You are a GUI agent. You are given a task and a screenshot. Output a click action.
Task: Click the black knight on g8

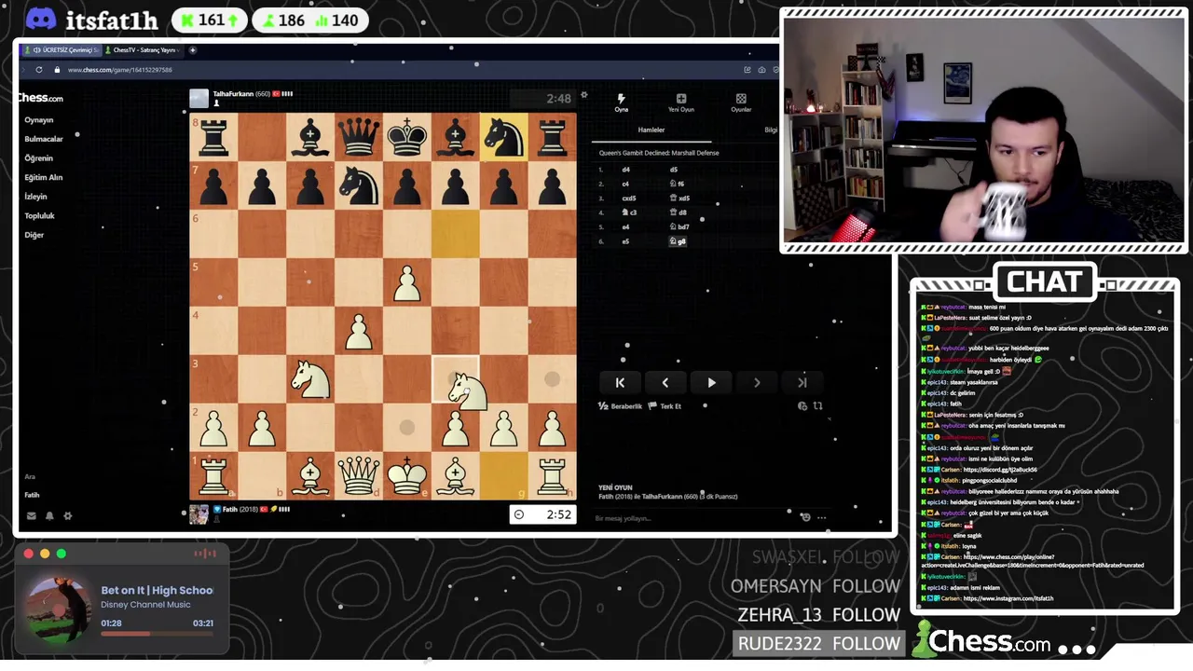[x=504, y=138]
